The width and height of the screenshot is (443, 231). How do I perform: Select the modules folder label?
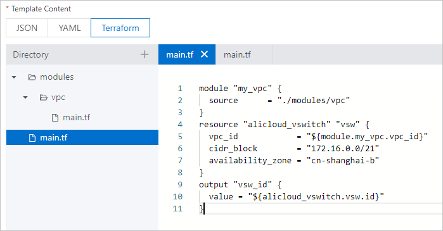[x=57, y=77]
